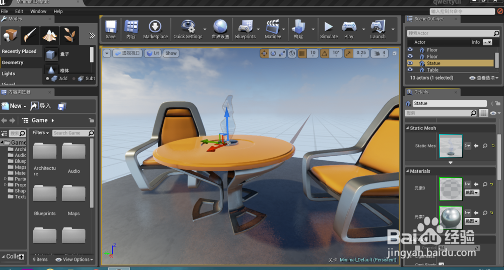Expand more modes double-arrow

[92, 35]
